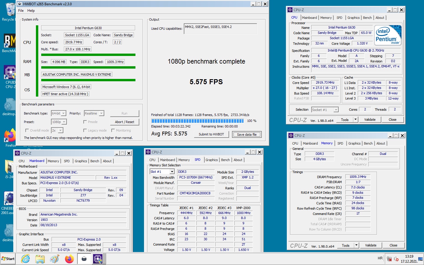The height and width of the screenshot is (265, 424).
Task: Click the BIOS Version value 1903
Action: coord(83,220)
